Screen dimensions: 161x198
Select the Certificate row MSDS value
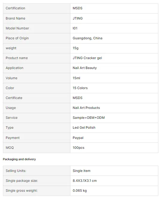pos(78,98)
